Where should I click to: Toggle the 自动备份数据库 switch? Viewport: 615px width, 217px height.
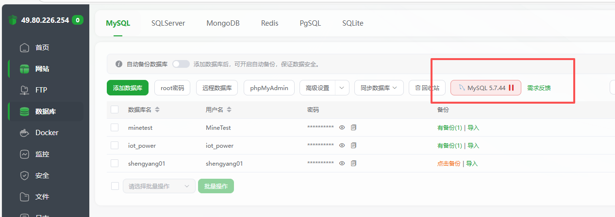click(181, 64)
